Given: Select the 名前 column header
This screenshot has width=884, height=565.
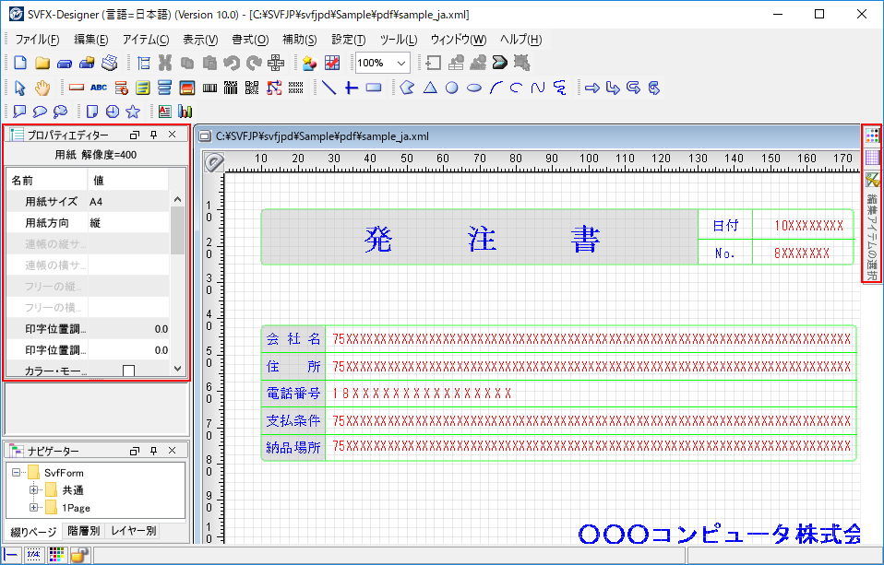Looking at the screenshot, I should coord(47,181).
